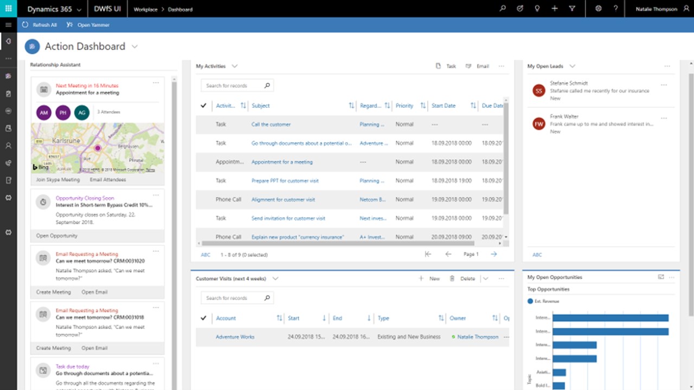Click the Workplace breadcrumb
This screenshot has height=390, width=694.
click(145, 9)
